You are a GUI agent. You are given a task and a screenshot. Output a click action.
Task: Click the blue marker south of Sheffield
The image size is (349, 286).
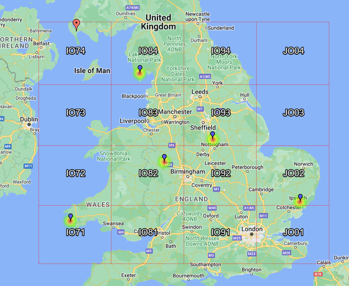click(213, 135)
